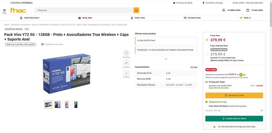
Task: Click the Encontrar uma loja pin icon
Action: [203, 3]
